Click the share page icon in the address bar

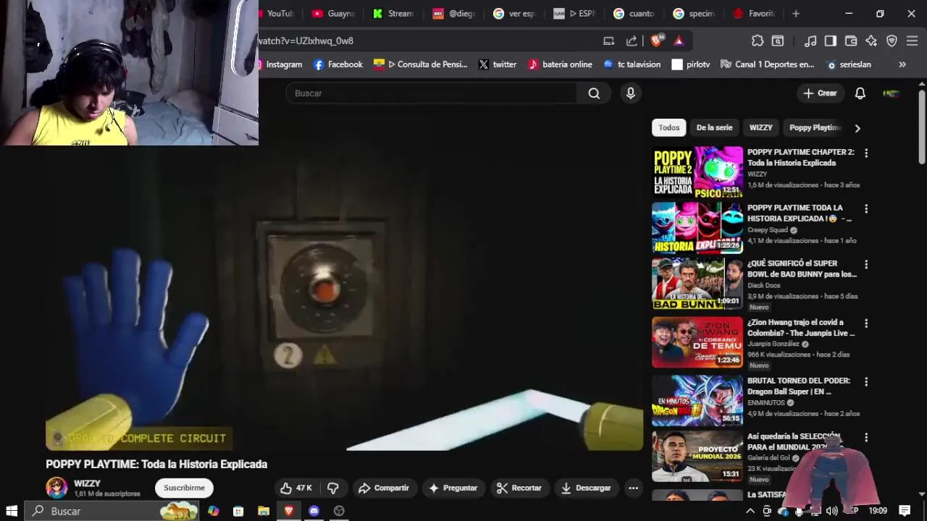[x=632, y=41]
